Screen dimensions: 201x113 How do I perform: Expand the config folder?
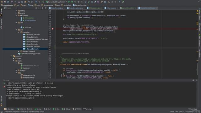(x=16, y=11)
